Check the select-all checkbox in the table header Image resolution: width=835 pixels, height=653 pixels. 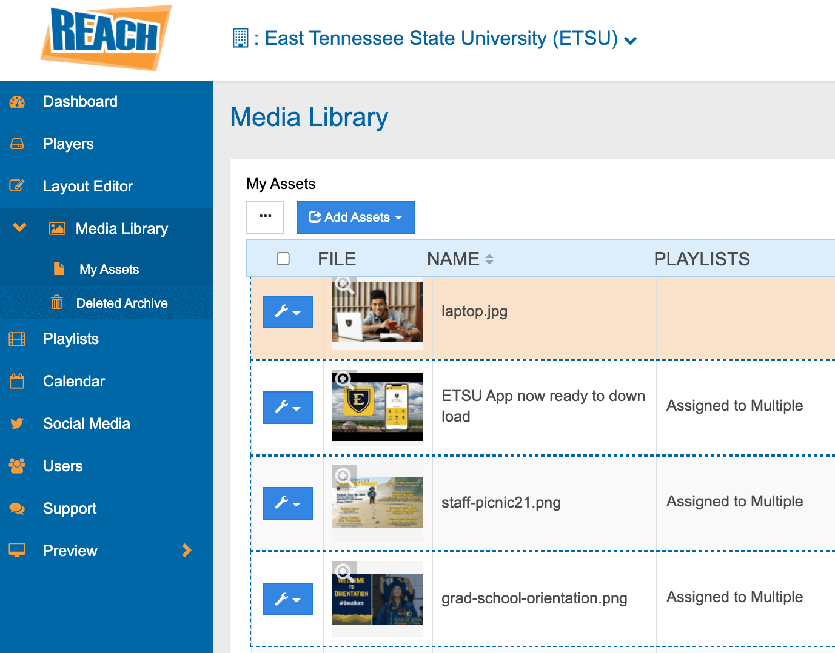pos(283,258)
